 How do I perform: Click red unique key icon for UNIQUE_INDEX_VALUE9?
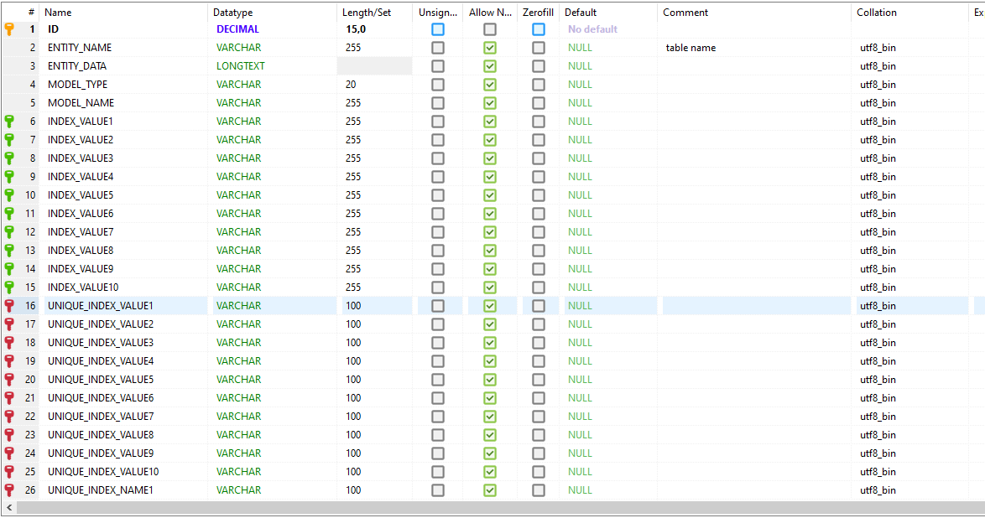pos(9,453)
